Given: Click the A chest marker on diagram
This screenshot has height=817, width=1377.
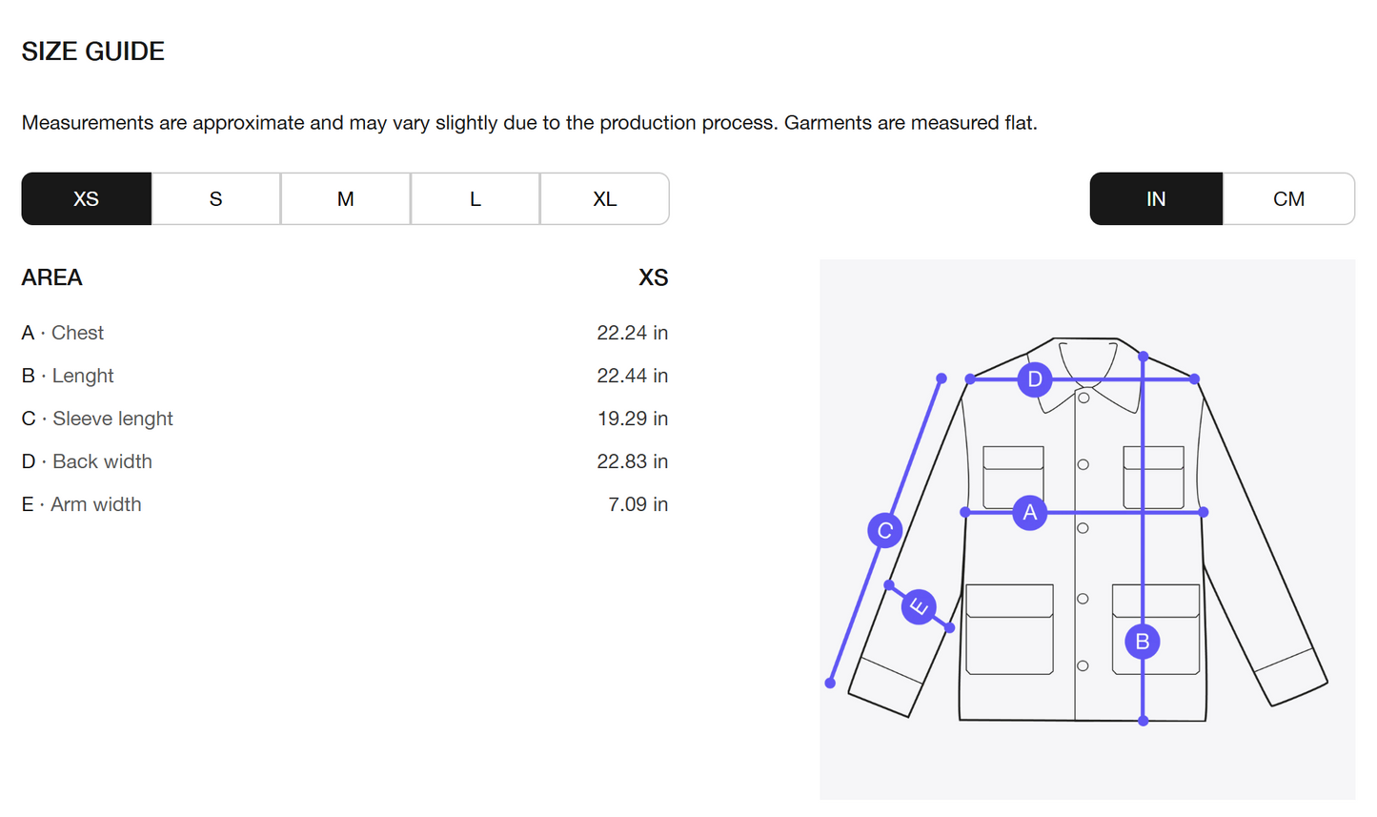Looking at the screenshot, I should (1029, 513).
